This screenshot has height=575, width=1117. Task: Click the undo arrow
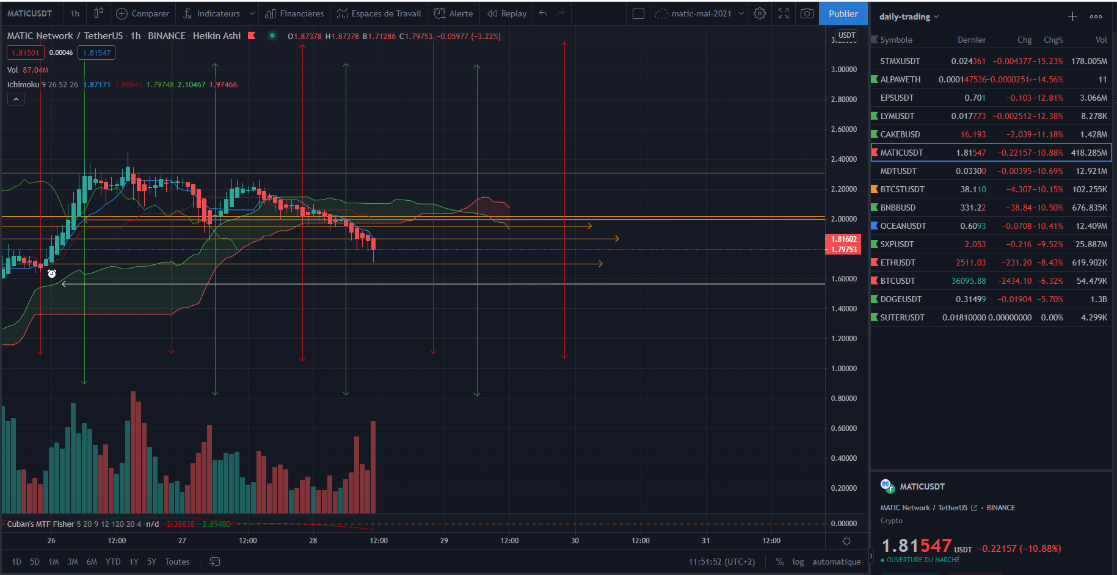543,13
